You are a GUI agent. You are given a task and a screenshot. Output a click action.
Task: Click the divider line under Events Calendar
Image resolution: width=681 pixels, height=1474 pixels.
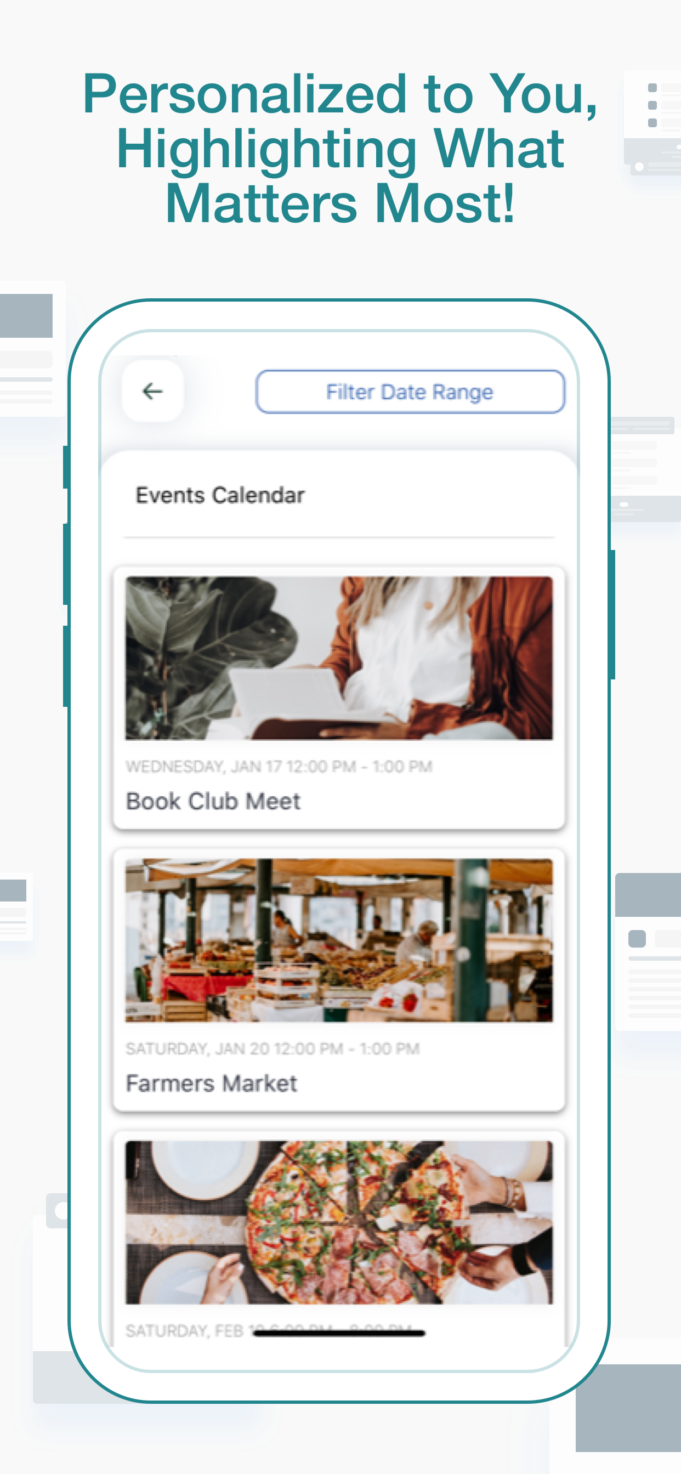pyautogui.click(x=339, y=537)
